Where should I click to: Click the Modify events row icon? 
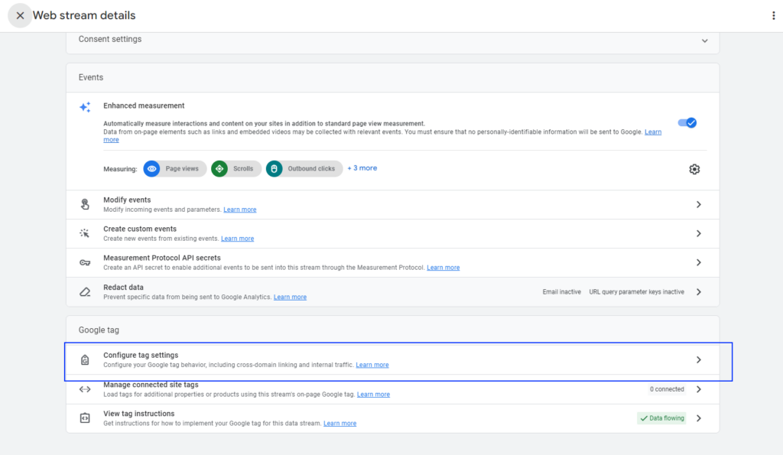point(85,203)
